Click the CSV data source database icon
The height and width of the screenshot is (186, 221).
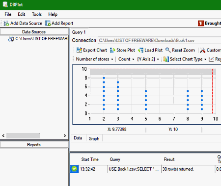11,39
